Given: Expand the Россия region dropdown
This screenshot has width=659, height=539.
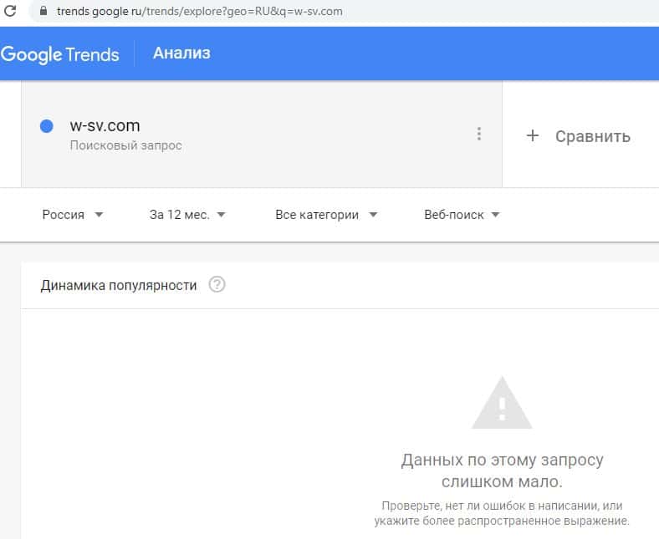Looking at the screenshot, I should pos(73,215).
